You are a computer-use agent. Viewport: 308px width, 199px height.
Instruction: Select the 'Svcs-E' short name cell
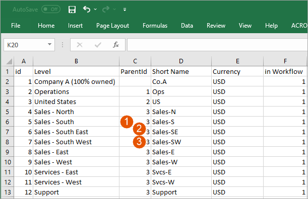(x=181, y=172)
